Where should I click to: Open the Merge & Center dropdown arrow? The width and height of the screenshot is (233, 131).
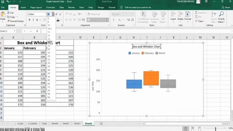108,20
